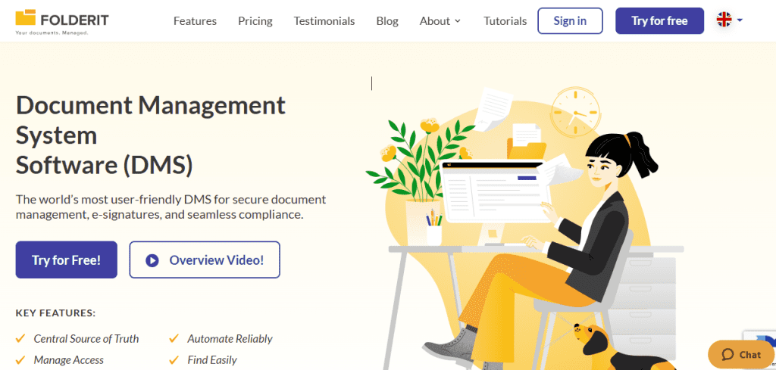This screenshot has width=776, height=370.
Task: Click the checkmark beside Central Source of Truth
Action: click(x=20, y=339)
